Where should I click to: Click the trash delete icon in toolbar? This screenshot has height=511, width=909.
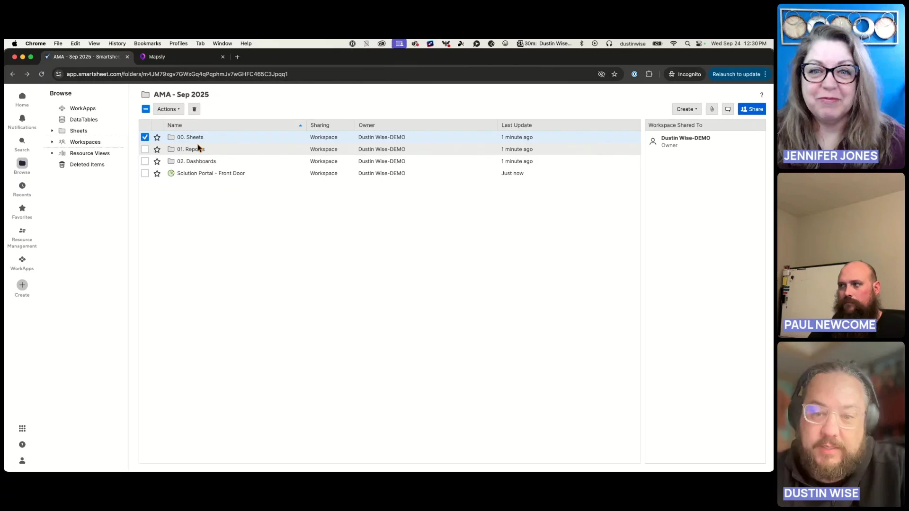pos(194,109)
